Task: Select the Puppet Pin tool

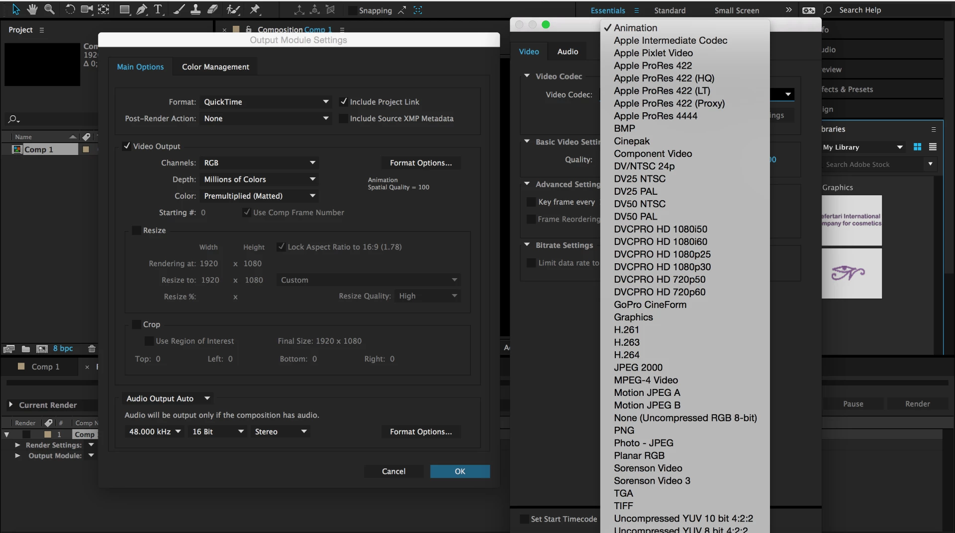Action: pyautogui.click(x=255, y=9)
